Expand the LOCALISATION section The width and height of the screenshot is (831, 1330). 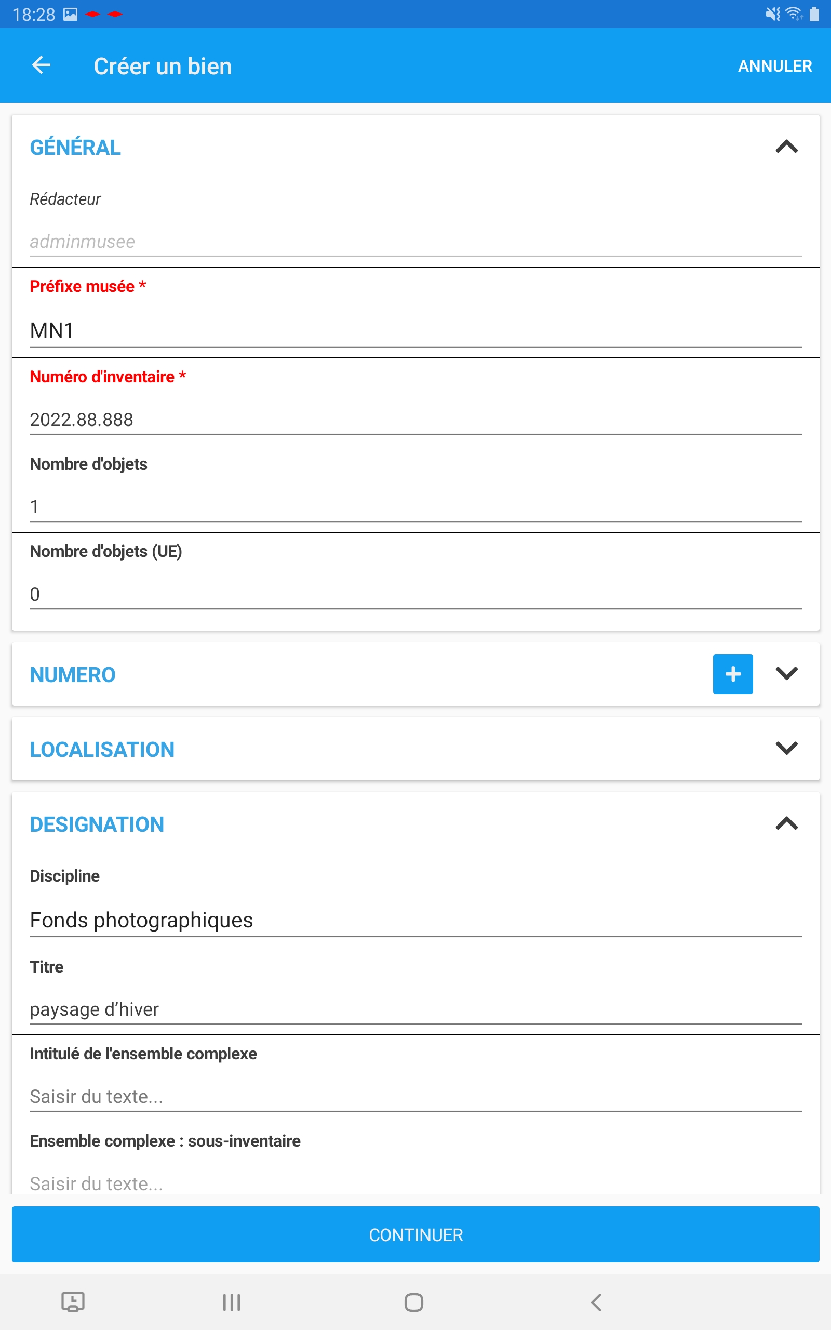[x=786, y=749]
